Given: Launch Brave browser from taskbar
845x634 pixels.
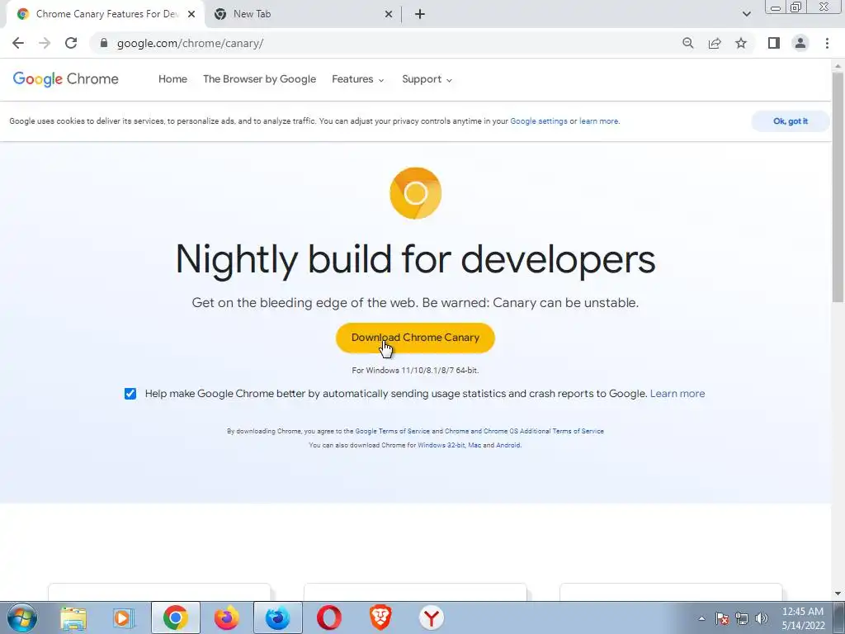Looking at the screenshot, I should (380, 617).
